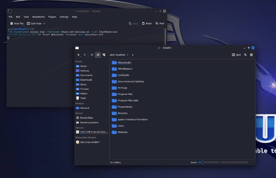The height and width of the screenshot is (178, 276).
Task: Click the 12 Folders status text
Action: point(115,162)
